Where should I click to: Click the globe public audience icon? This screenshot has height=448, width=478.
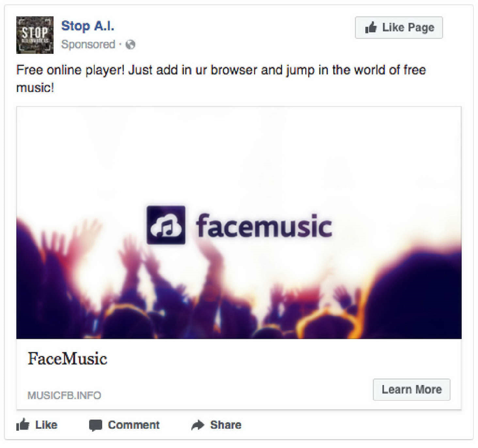coord(130,44)
